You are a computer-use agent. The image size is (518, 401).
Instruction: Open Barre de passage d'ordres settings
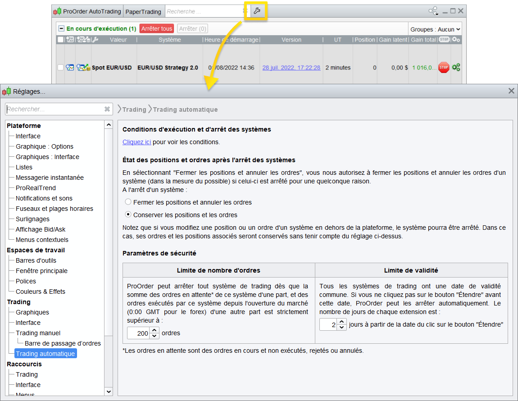(63, 343)
